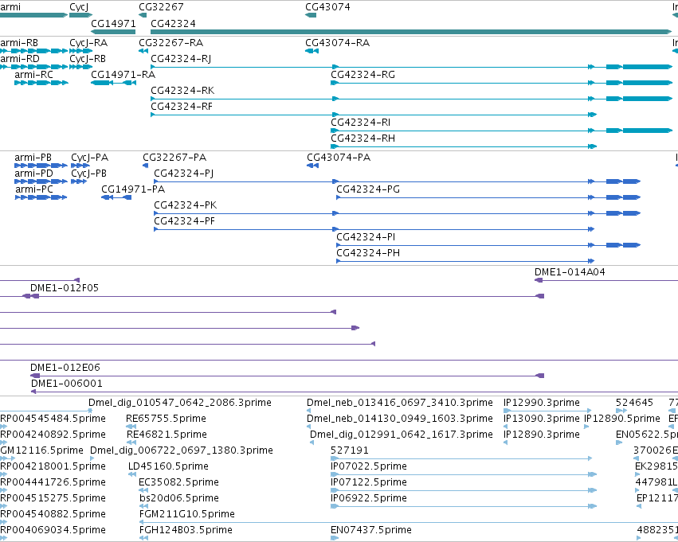Click the long CG42324 gene bar
Screen dimensions: 678x542
coord(411,32)
